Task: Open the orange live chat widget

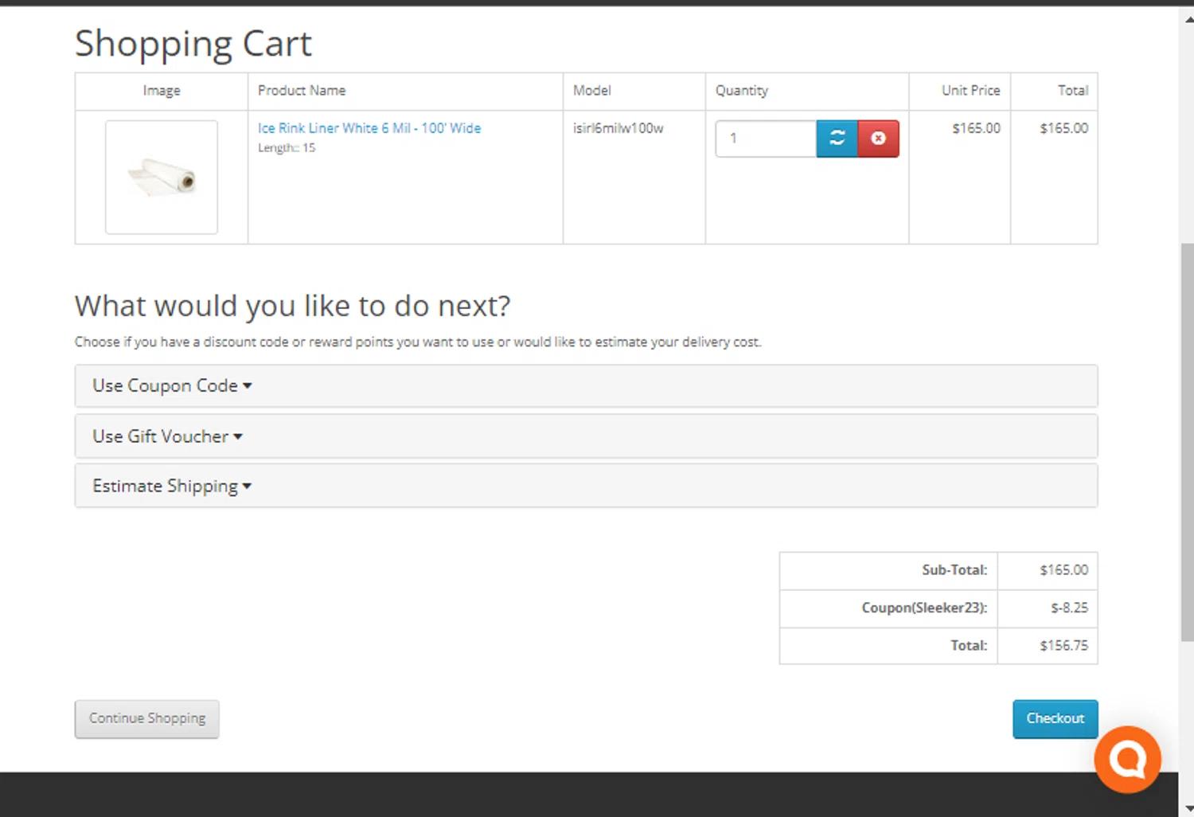Action: (1127, 760)
